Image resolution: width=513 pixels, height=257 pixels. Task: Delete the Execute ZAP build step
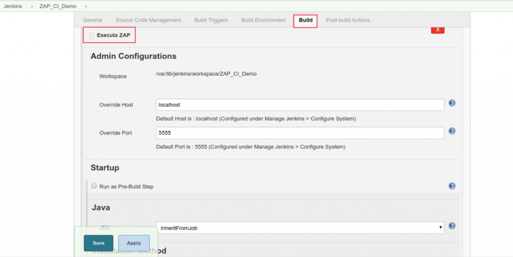pyautogui.click(x=437, y=30)
